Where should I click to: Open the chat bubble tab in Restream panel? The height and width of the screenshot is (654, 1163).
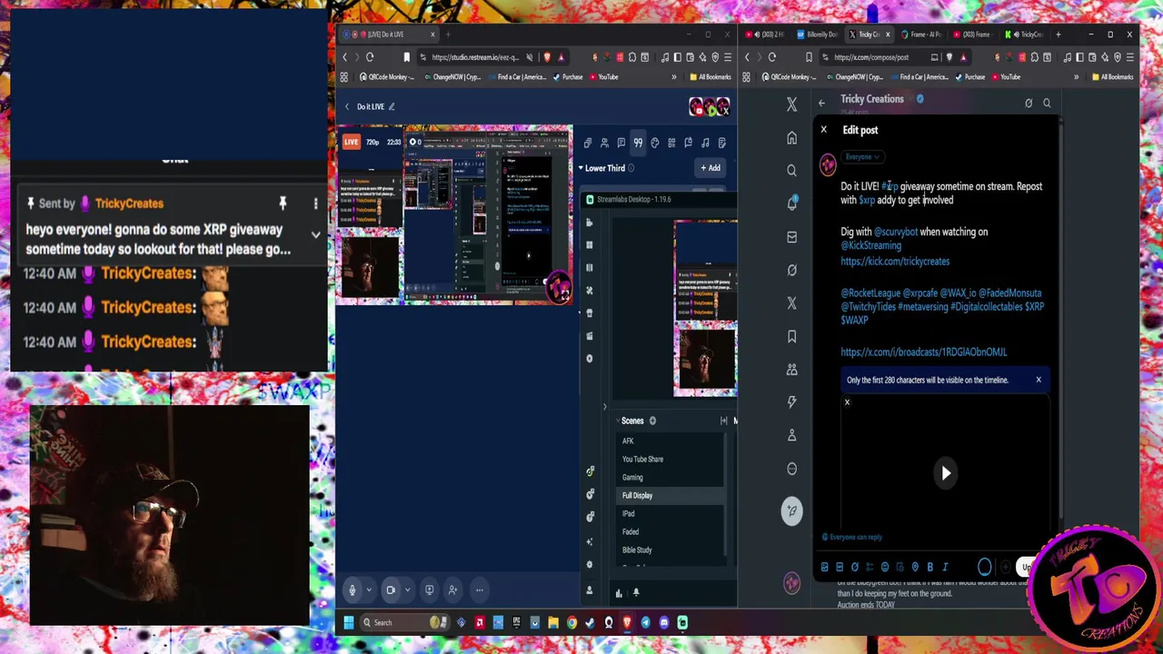pos(621,143)
